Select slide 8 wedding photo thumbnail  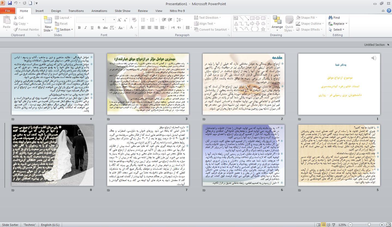(x=53, y=155)
